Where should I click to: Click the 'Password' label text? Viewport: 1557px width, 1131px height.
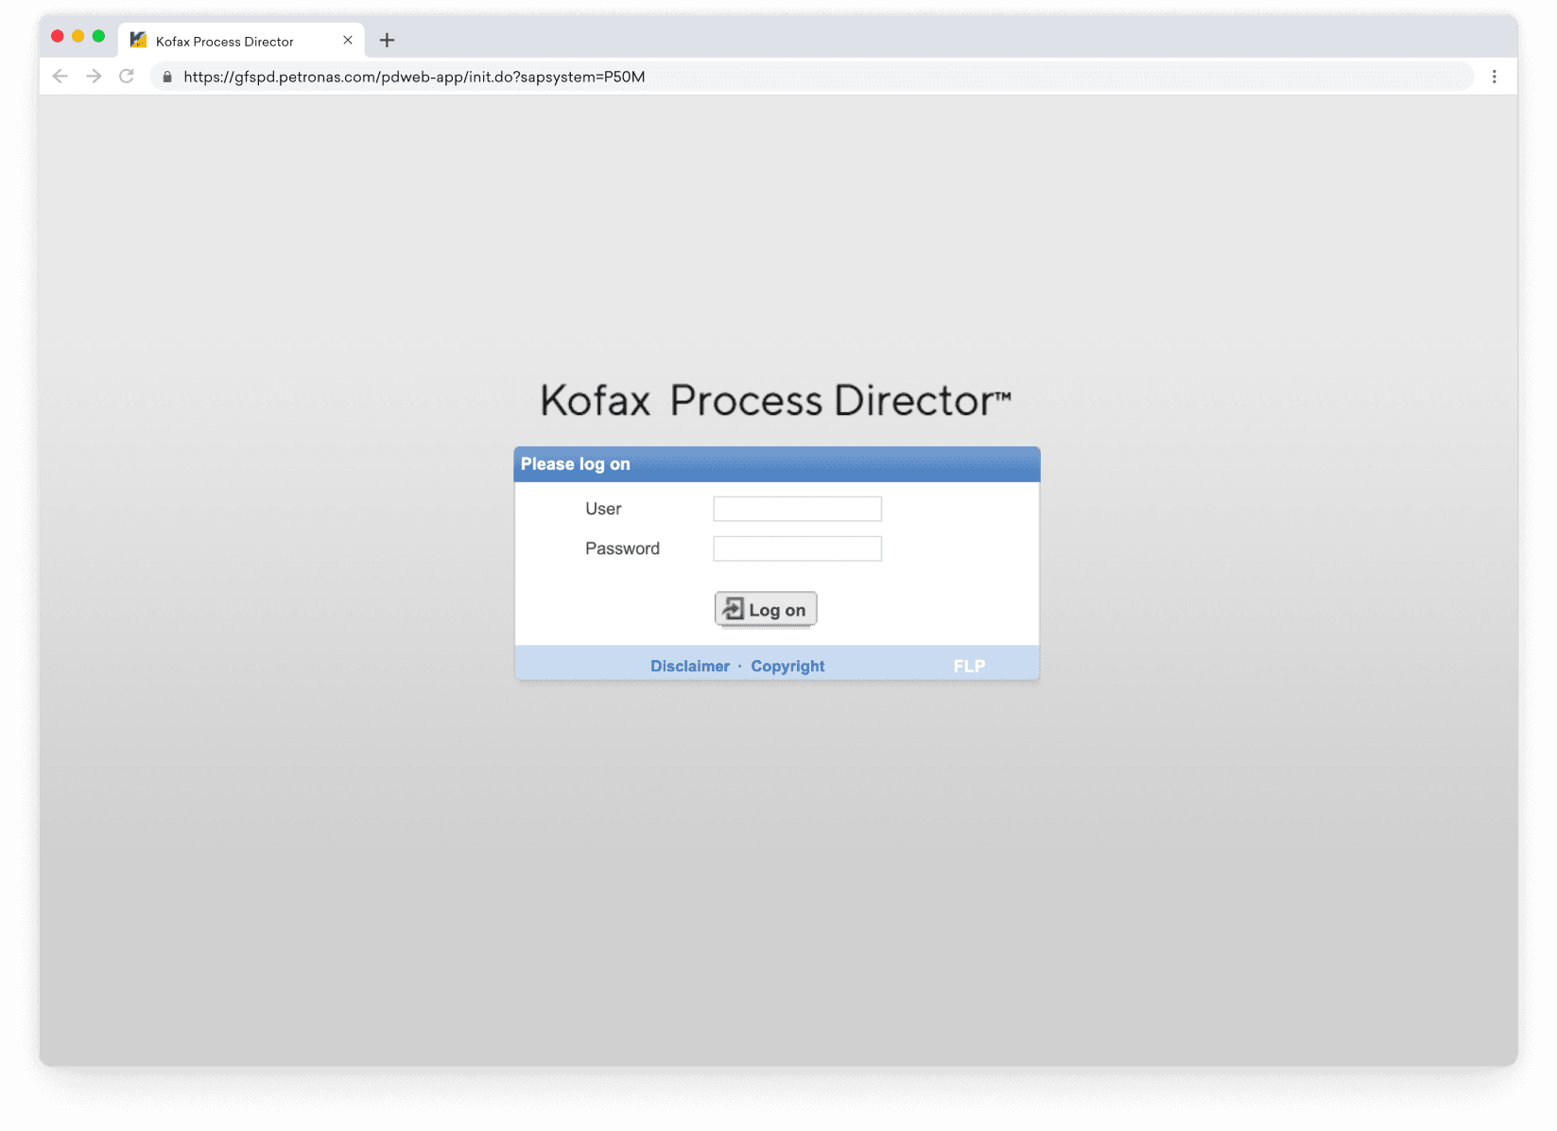(x=622, y=548)
